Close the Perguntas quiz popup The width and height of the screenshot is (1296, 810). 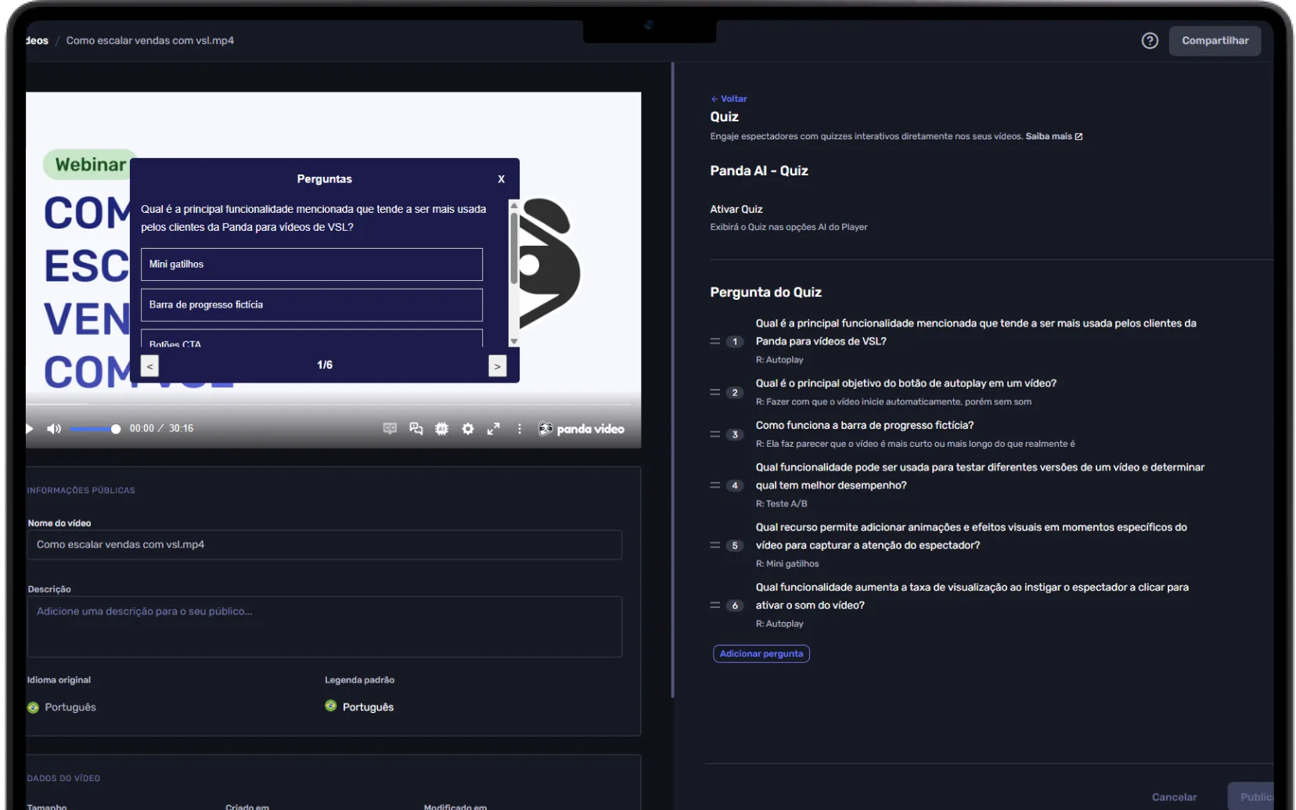coord(502,179)
